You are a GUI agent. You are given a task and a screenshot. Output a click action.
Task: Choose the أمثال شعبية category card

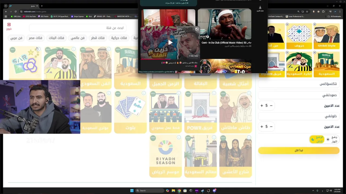[235, 81]
